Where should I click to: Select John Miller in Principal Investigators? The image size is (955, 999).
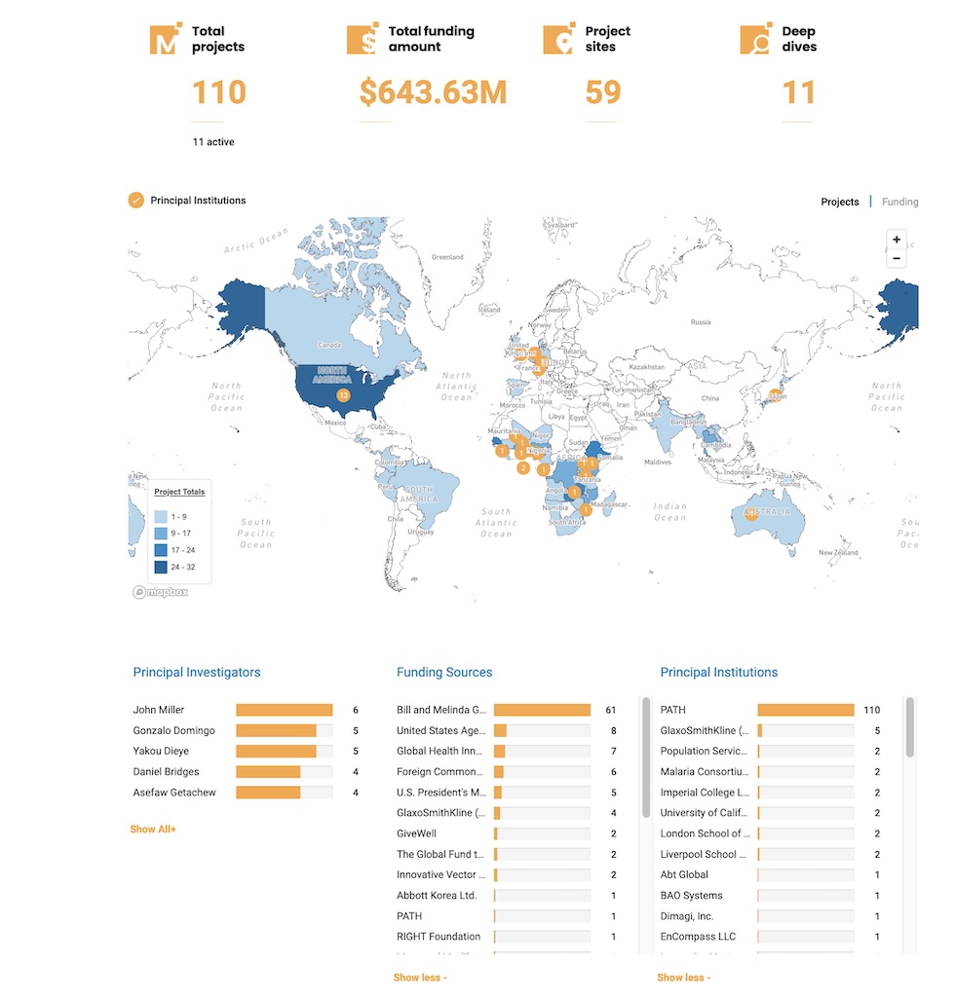click(247, 710)
